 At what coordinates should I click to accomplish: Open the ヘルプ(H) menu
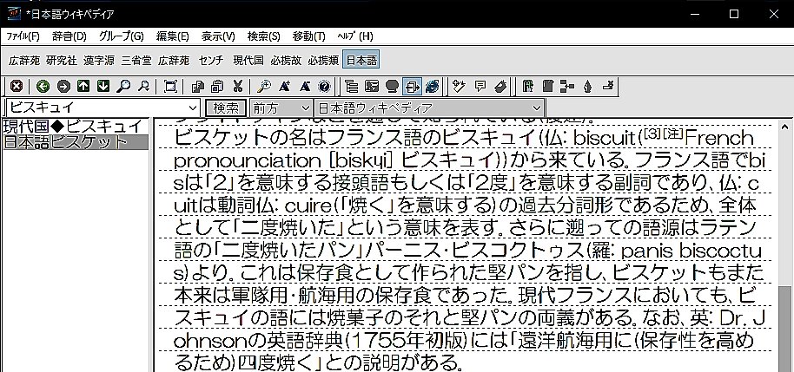click(x=354, y=36)
